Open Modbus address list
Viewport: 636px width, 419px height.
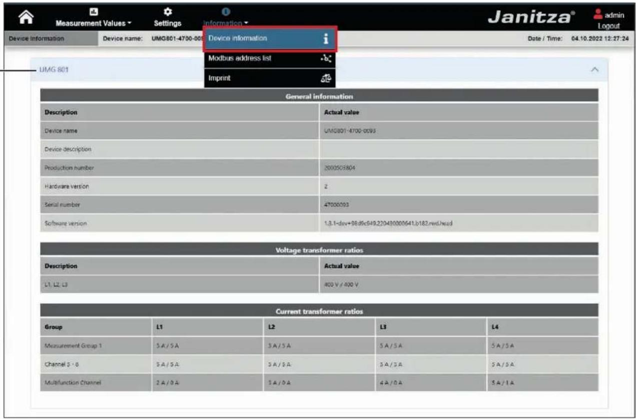tap(270, 59)
